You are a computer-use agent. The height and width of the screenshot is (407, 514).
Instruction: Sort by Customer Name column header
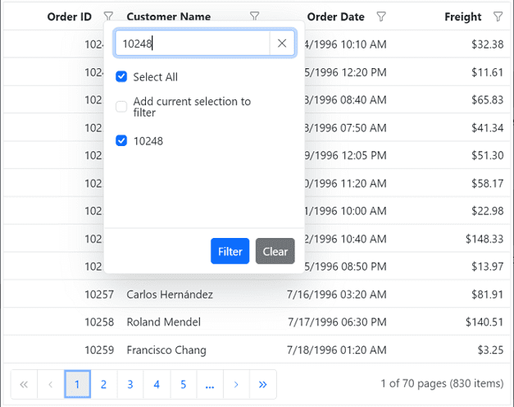tap(168, 16)
